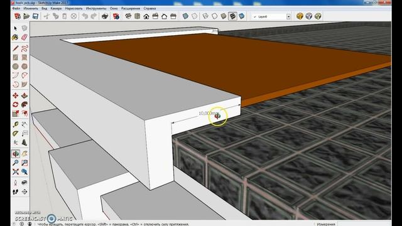
Task: Open the Расширения menu
Action: point(131,8)
